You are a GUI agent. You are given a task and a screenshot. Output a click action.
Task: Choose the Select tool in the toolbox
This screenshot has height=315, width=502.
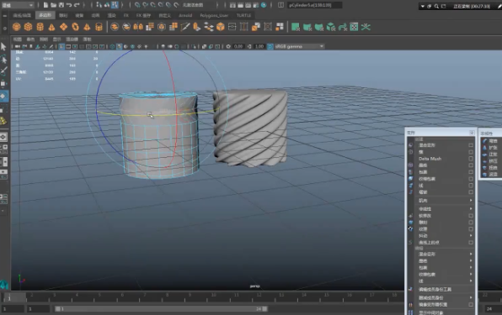(x=3, y=46)
